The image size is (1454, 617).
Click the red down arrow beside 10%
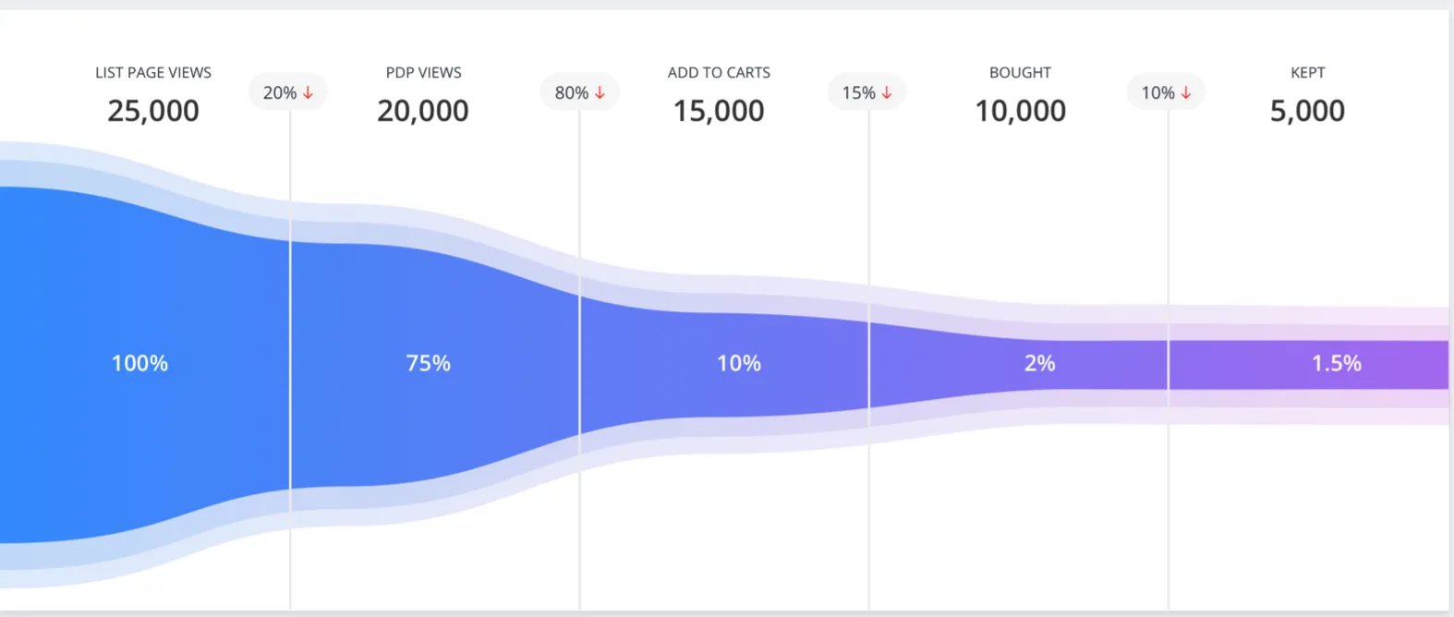click(x=1186, y=92)
